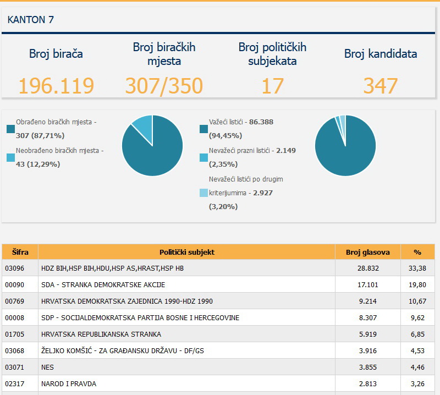Click the Neobrađeno biračkih mjesta legend swatch

click(10, 157)
